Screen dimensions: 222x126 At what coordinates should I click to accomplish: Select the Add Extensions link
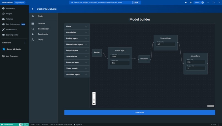12,56
